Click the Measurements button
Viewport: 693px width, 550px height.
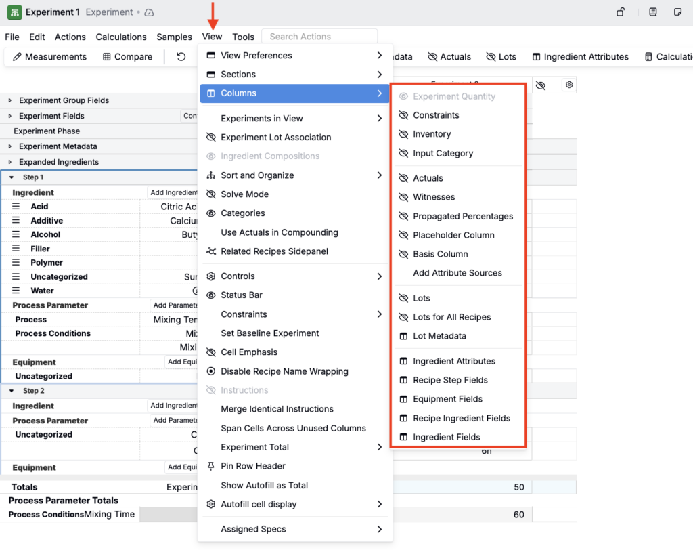(49, 57)
